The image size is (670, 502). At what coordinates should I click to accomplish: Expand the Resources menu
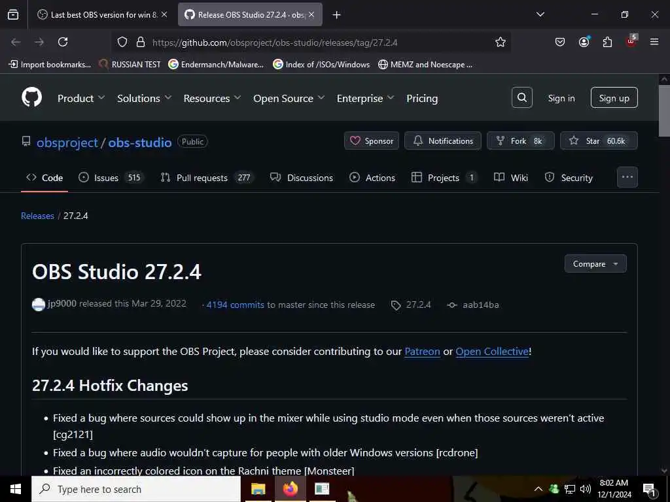tap(213, 98)
